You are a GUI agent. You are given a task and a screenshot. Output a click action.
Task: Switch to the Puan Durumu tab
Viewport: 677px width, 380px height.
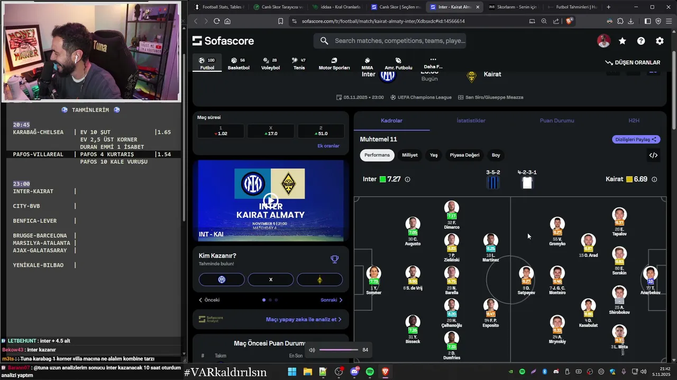tap(557, 120)
